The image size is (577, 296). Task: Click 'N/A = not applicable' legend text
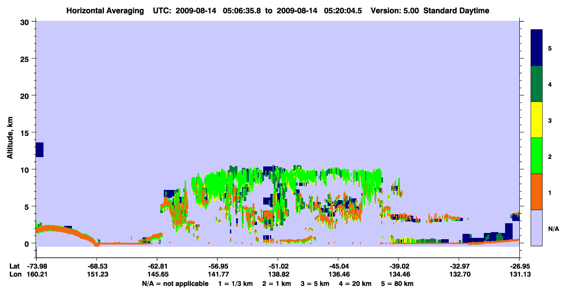coord(175,284)
